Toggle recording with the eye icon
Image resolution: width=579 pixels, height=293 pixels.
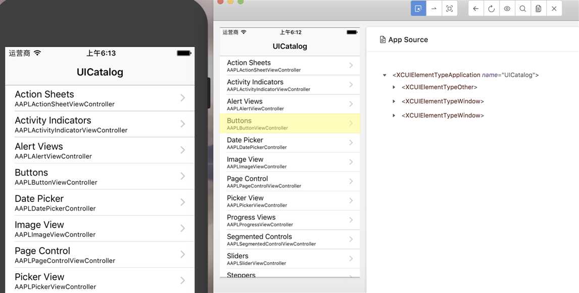tap(507, 9)
